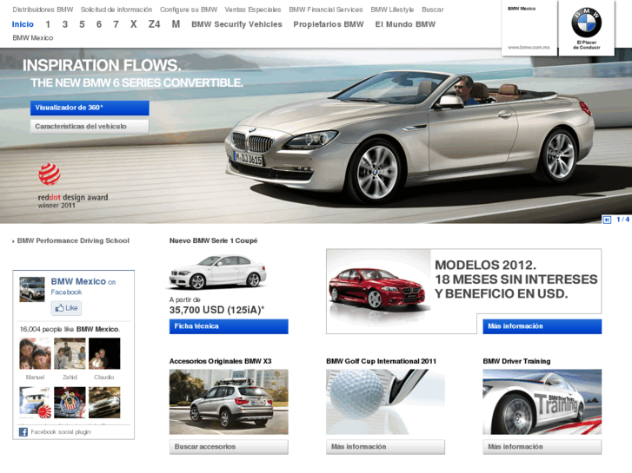Open the X models menu
This screenshot has width=632, height=473.
pyautogui.click(x=133, y=24)
